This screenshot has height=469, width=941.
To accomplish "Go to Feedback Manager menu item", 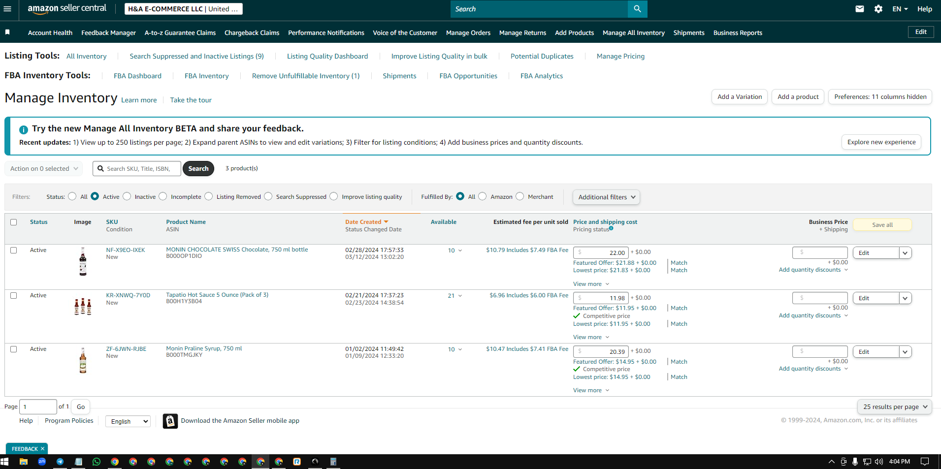I will click(x=108, y=32).
